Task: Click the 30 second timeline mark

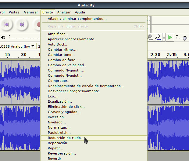Action: [24, 55]
